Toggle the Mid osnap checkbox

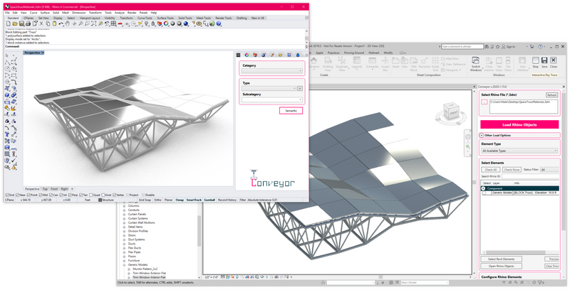[x=41, y=195]
